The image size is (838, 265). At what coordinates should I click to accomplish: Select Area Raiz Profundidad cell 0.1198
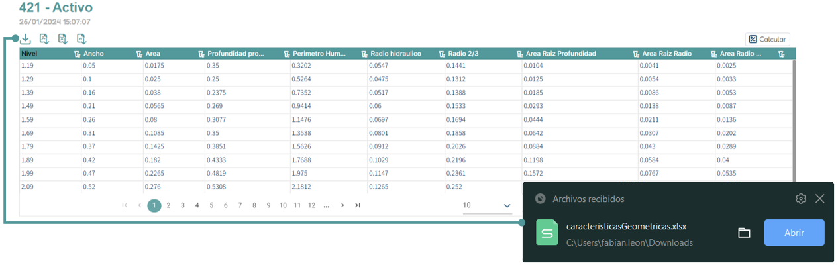(x=580, y=160)
